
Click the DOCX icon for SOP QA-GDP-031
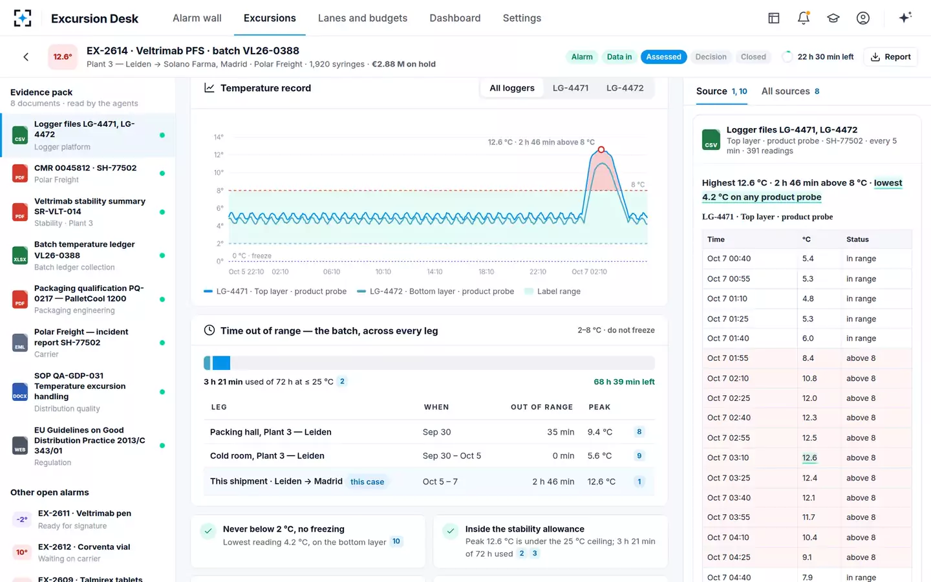20,392
